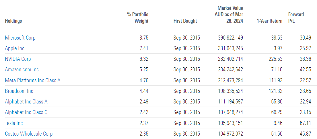Open Amazon.com Inc holding page
This screenshot has height=139, width=317.
[x=22, y=70]
